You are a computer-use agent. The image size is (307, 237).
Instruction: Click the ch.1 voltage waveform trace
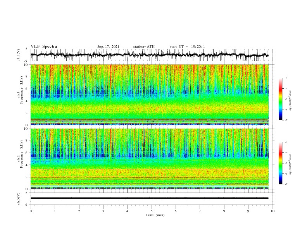[149, 55]
